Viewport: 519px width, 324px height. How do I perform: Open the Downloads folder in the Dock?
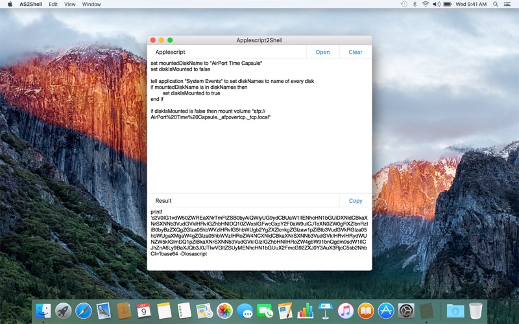(455, 311)
